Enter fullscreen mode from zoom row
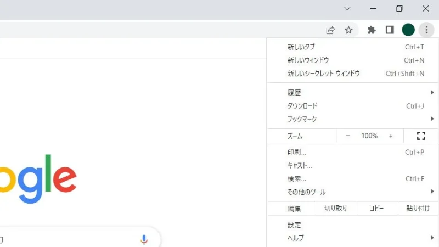Image resolution: width=439 pixels, height=247 pixels. coord(421,136)
